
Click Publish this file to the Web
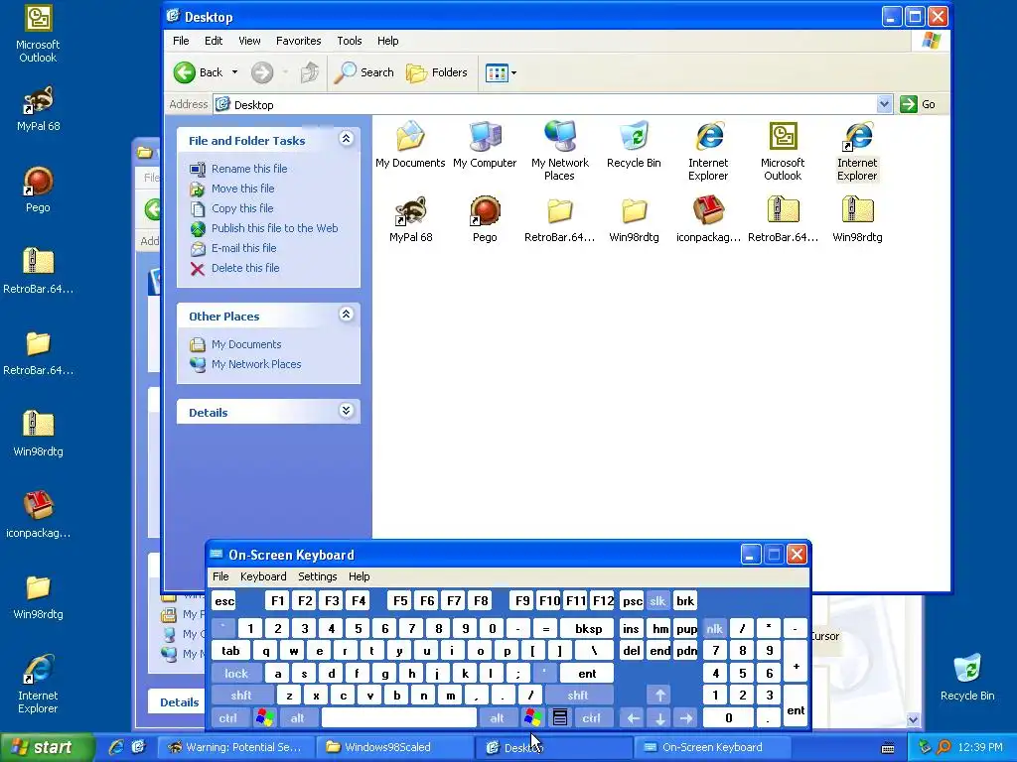point(274,228)
